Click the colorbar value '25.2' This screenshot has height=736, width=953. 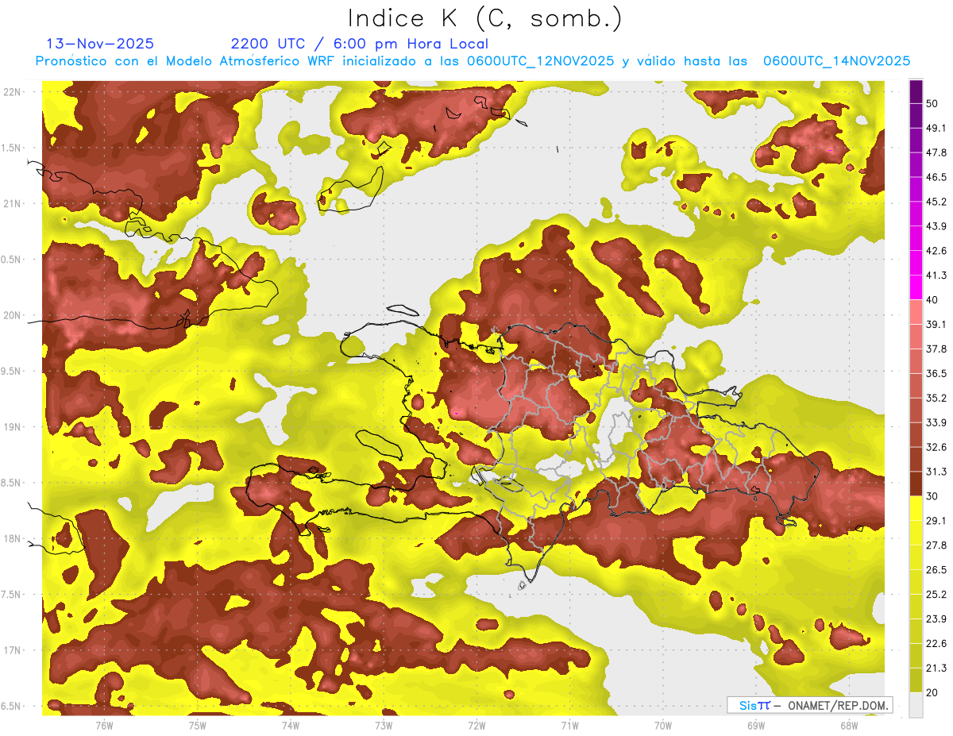pos(936,595)
